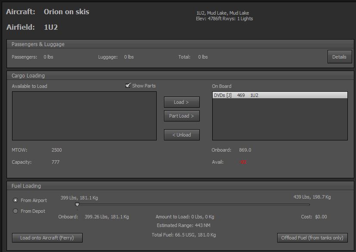Click the Part Load > button
The image size is (356, 252).
point(182,116)
